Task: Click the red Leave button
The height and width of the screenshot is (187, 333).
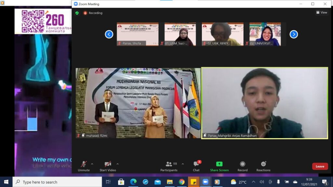Action: coord(320,166)
